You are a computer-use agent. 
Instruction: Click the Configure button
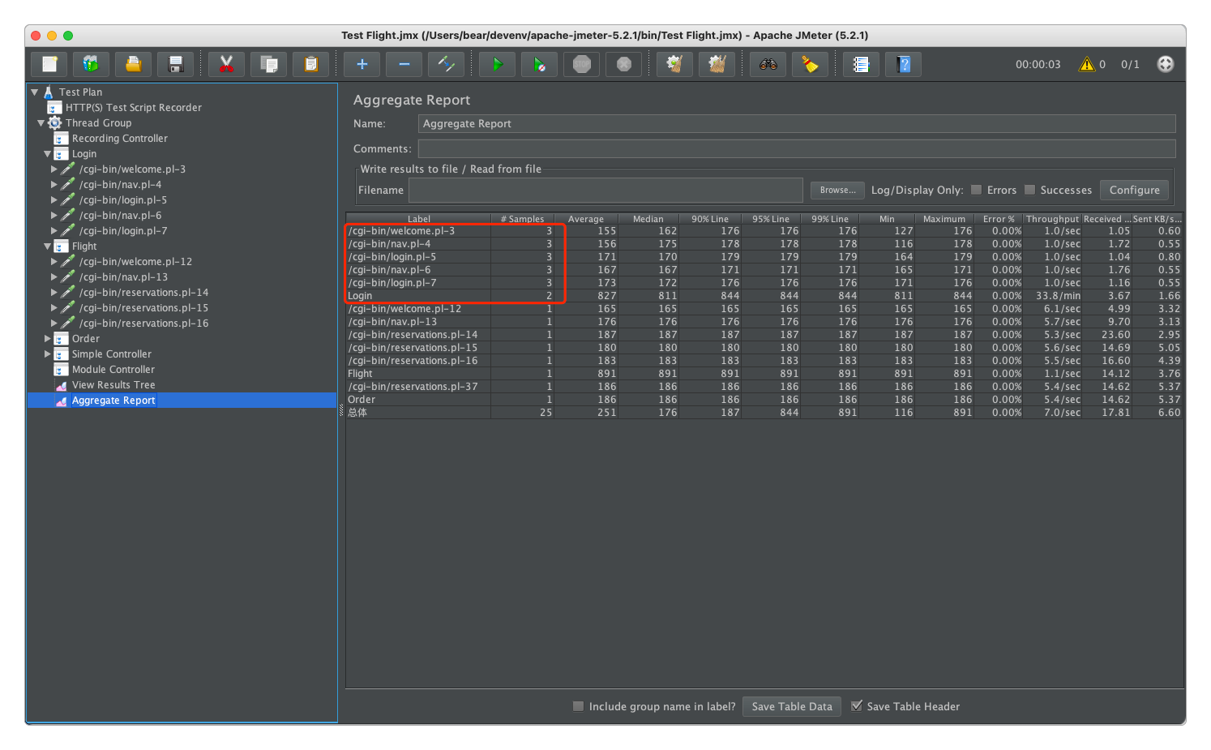pos(1134,190)
